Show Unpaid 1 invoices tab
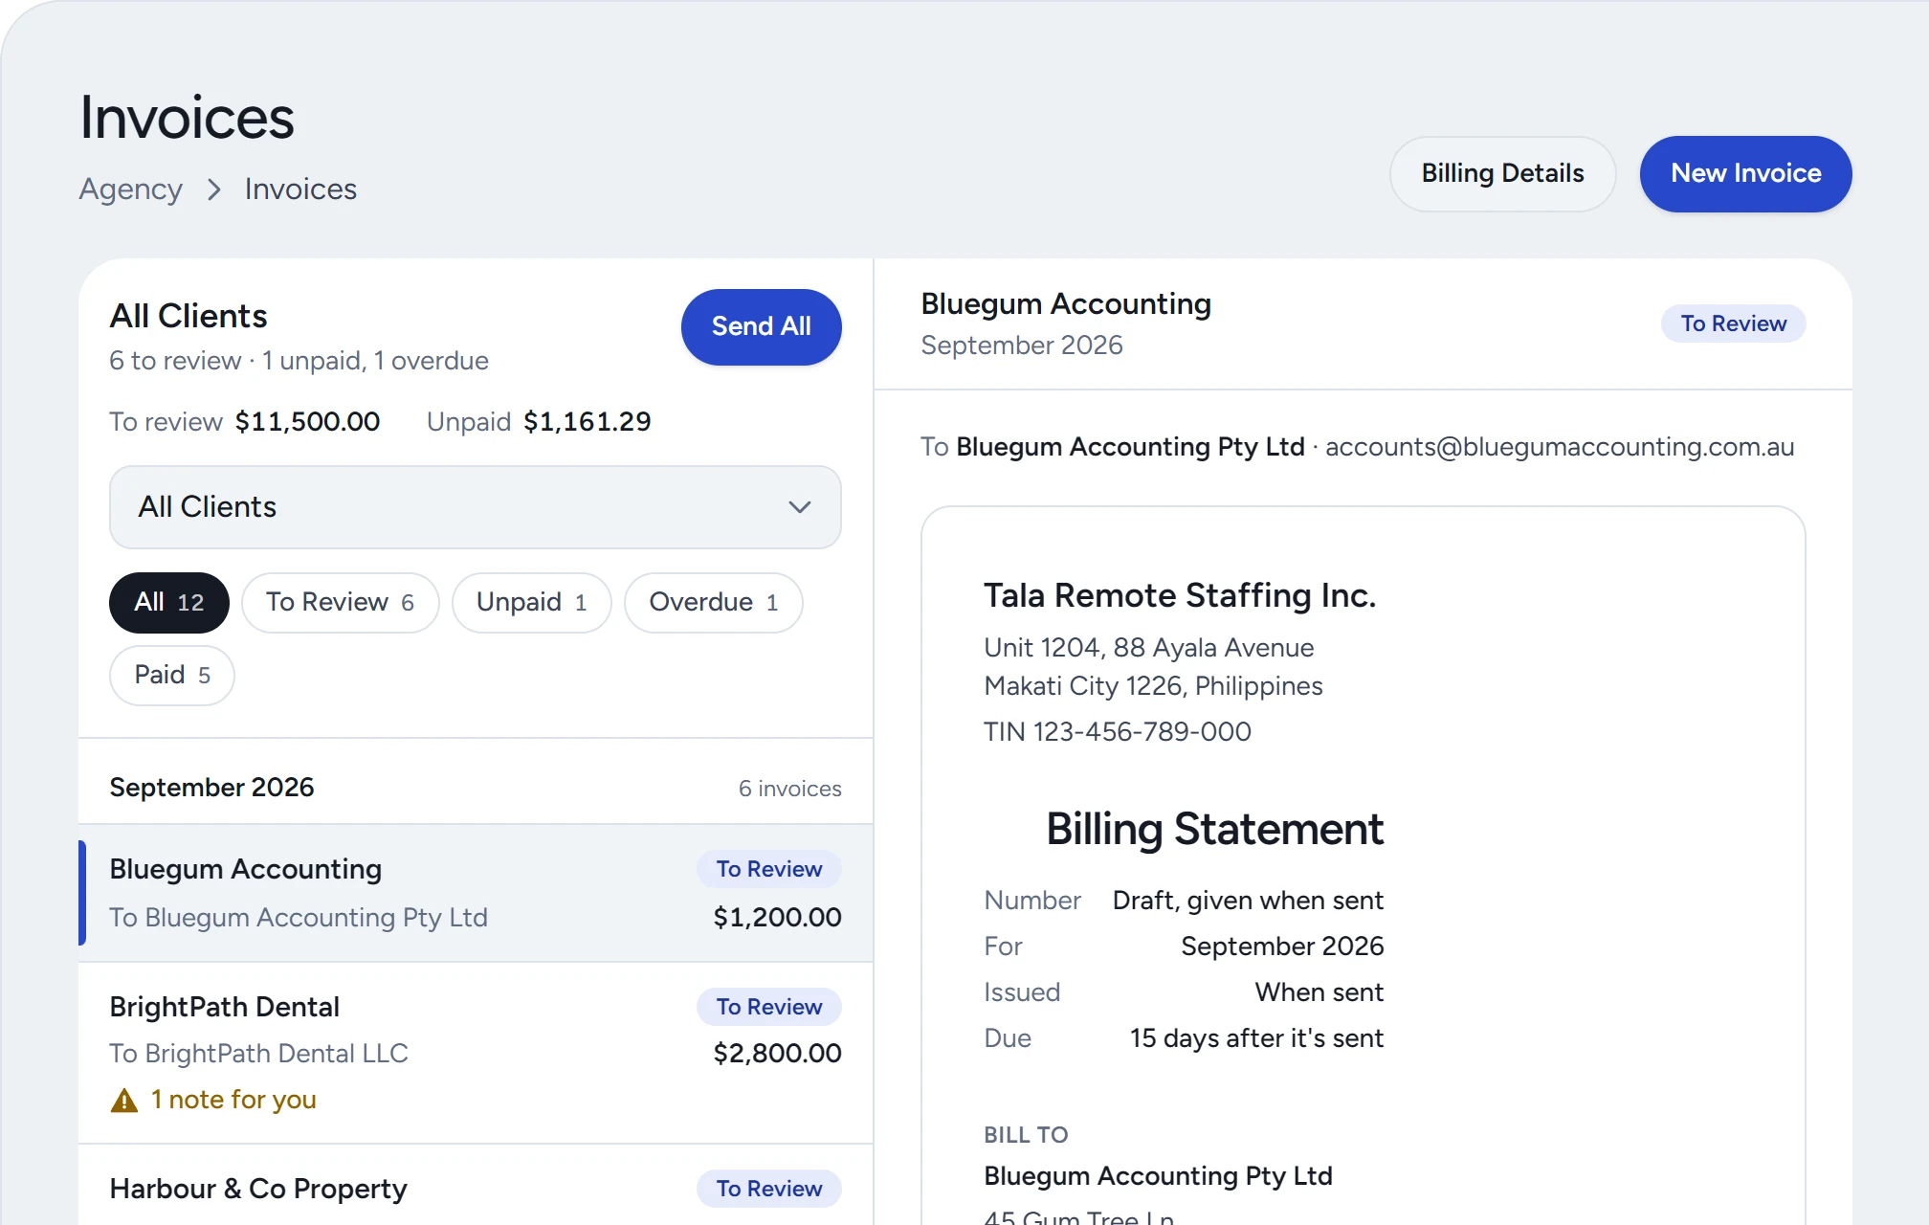The image size is (1929, 1225). pyautogui.click(x=532, y=603)
